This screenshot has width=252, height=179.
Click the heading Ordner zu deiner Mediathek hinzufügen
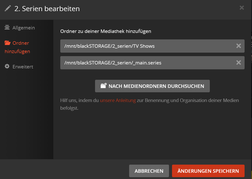106,31
